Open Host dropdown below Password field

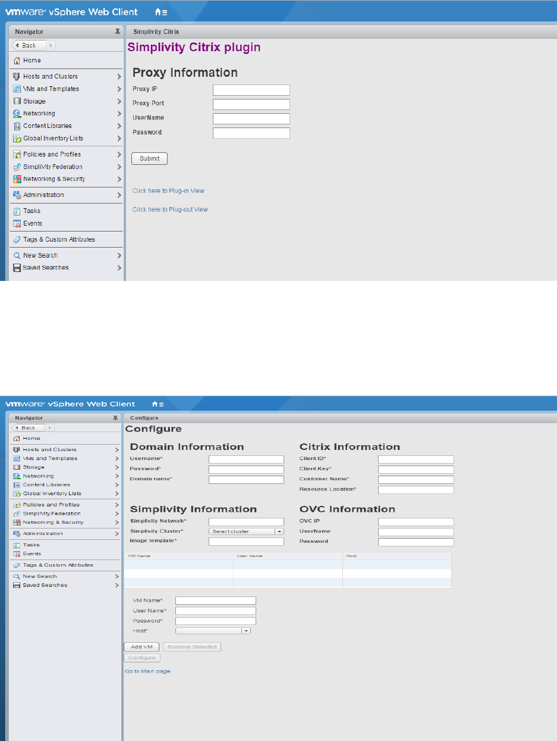(213, 631)
